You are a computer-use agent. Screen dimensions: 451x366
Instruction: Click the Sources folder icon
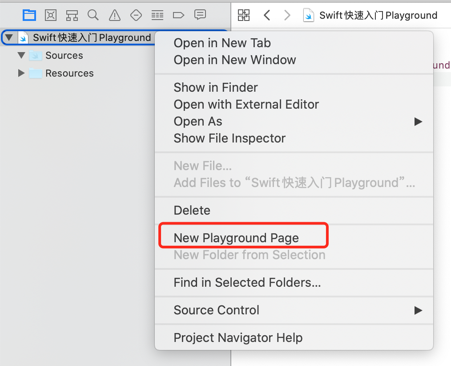point(36,55)
